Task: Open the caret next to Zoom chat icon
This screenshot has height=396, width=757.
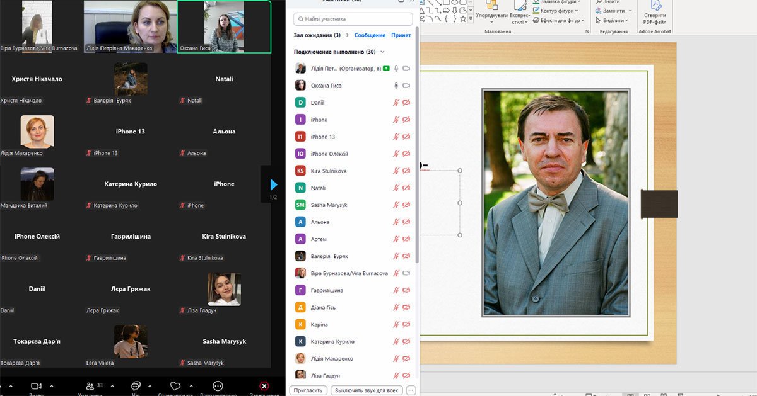Action: [x=150, y=386]
